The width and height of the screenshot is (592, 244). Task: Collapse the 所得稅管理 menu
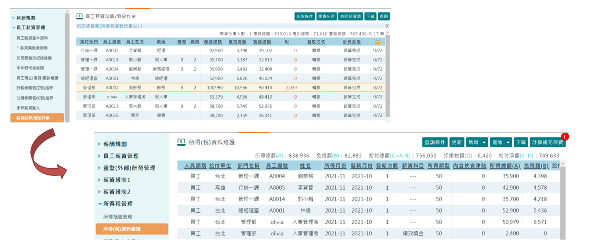[118, 204]
